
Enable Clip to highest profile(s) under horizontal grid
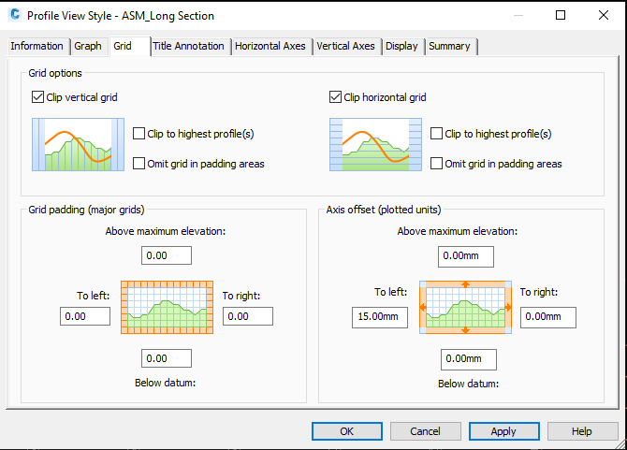[x=437, y=134]
